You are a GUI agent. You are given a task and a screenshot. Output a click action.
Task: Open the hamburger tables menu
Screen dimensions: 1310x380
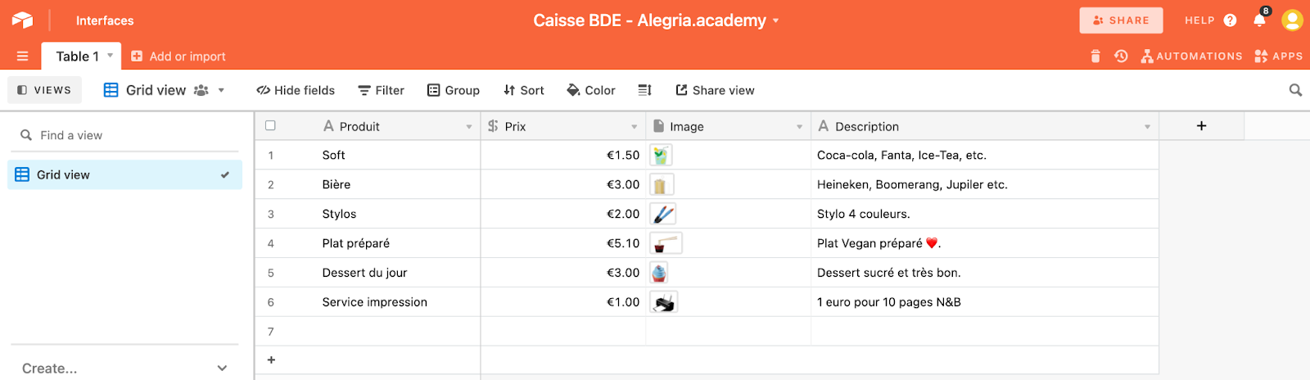(x=22, y=57)
